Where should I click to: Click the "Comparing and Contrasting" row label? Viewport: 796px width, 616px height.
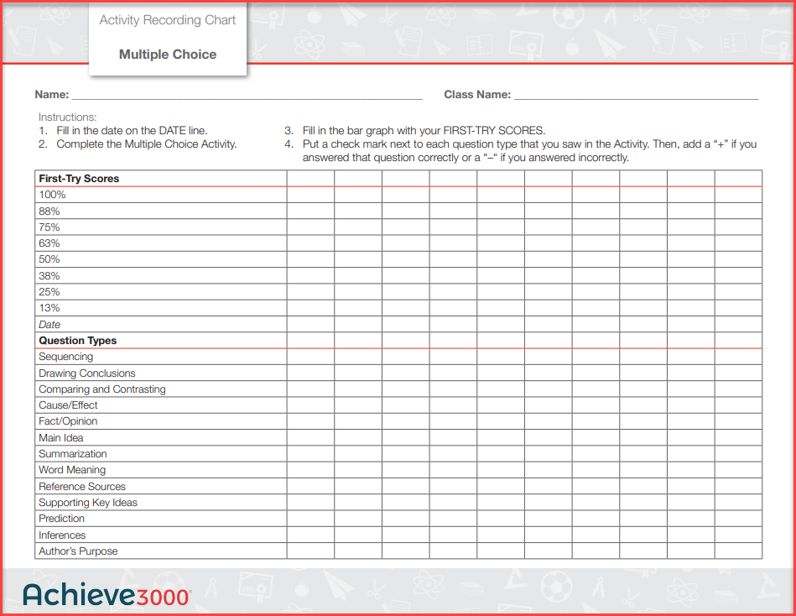[x=102, y=389]
